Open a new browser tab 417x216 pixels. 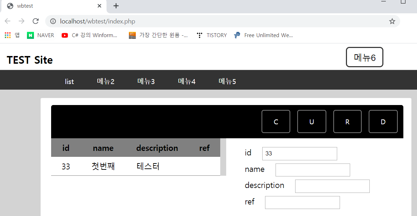[116, 6]
